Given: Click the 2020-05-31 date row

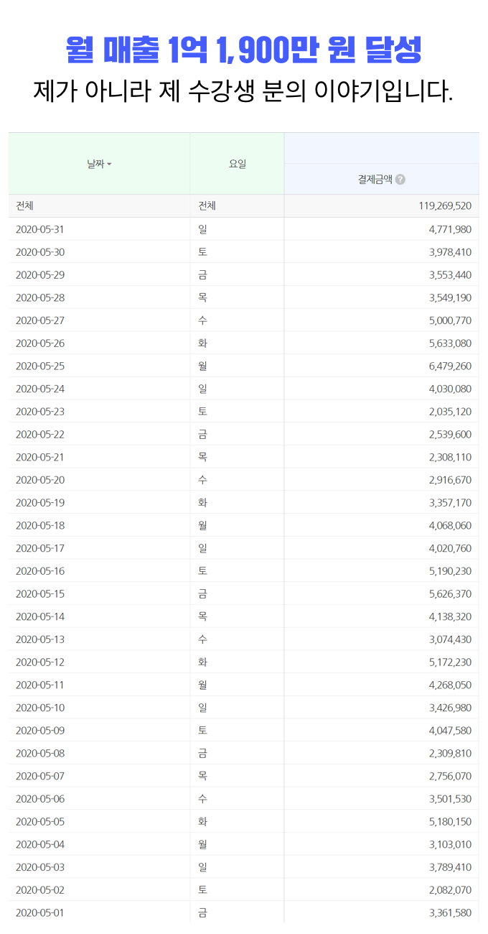Looking at the screenshot, I should pos(244,229).
